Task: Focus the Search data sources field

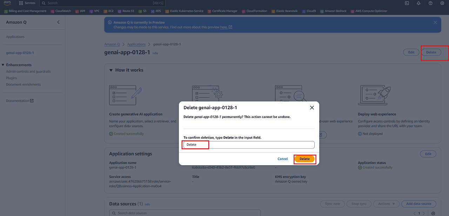Action: pos(185,213)
